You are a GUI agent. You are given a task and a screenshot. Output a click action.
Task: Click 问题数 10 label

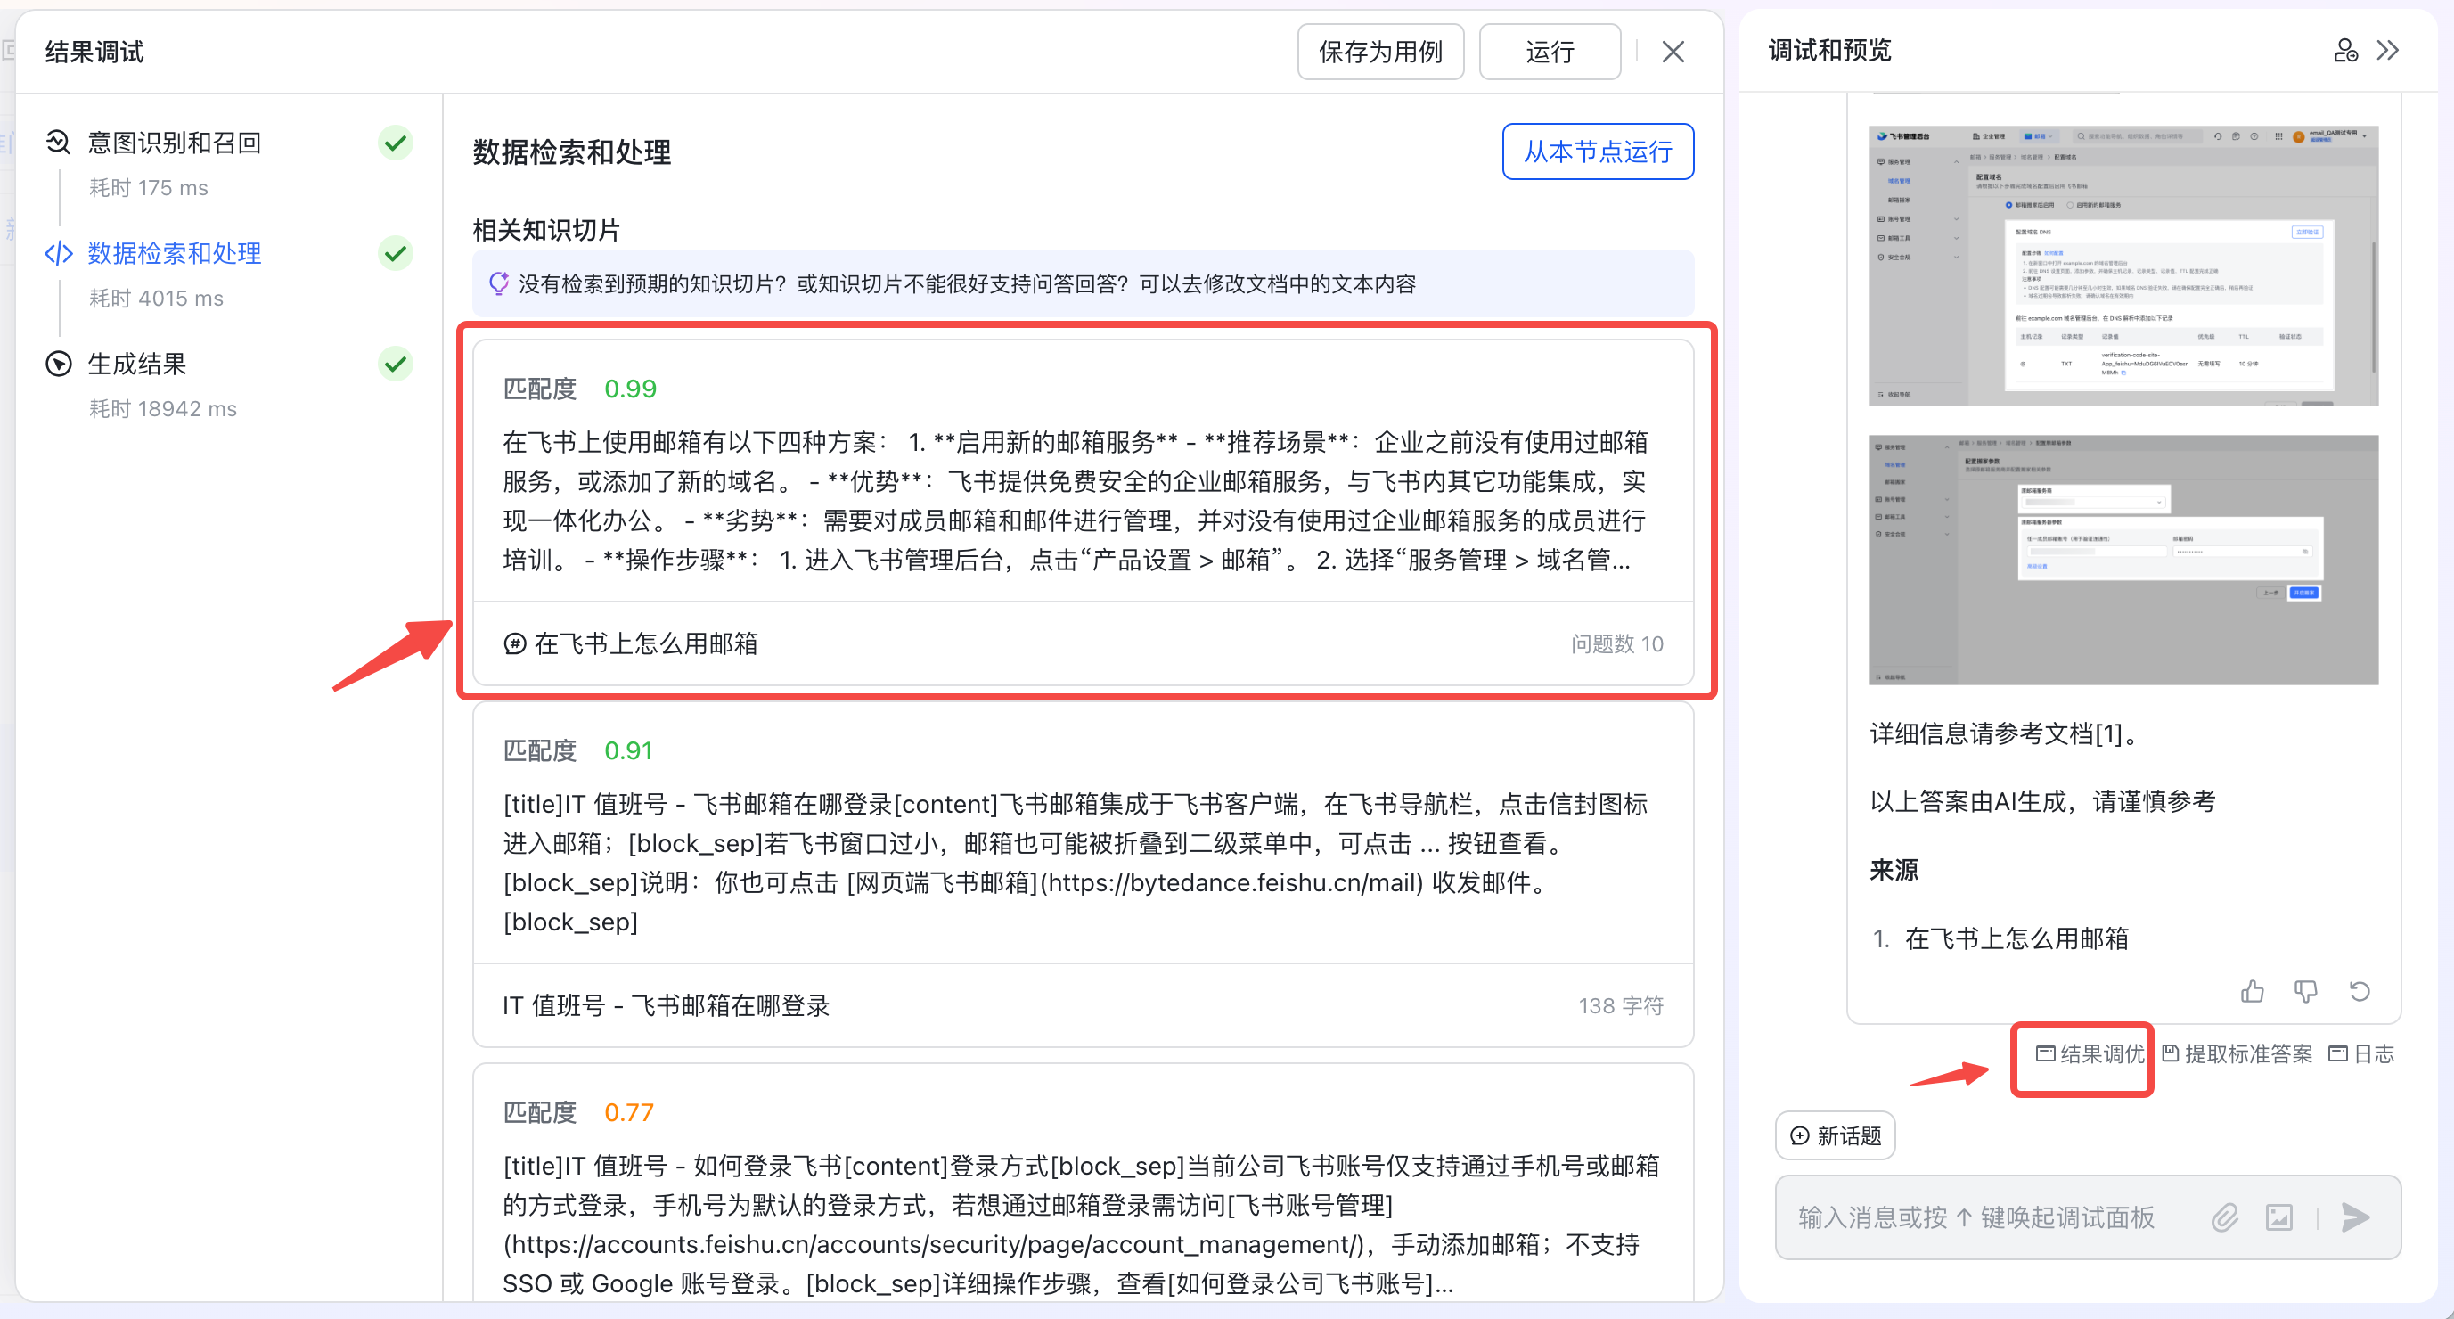tap(1616, 644)
